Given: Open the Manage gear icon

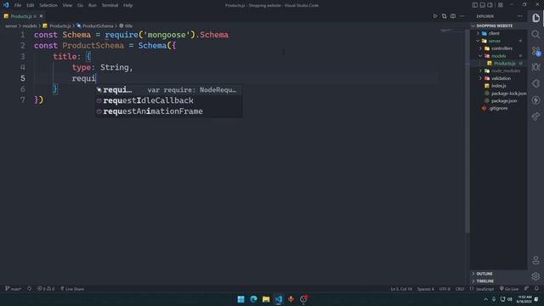Looking at the screenshot, I should click(535, 276).
